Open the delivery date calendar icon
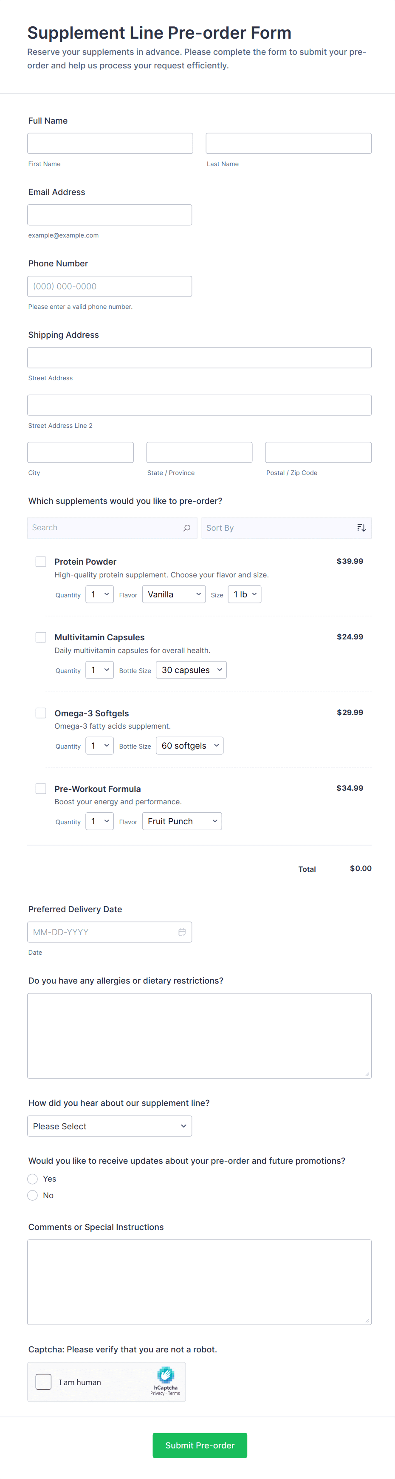 (x=182, y=932)
